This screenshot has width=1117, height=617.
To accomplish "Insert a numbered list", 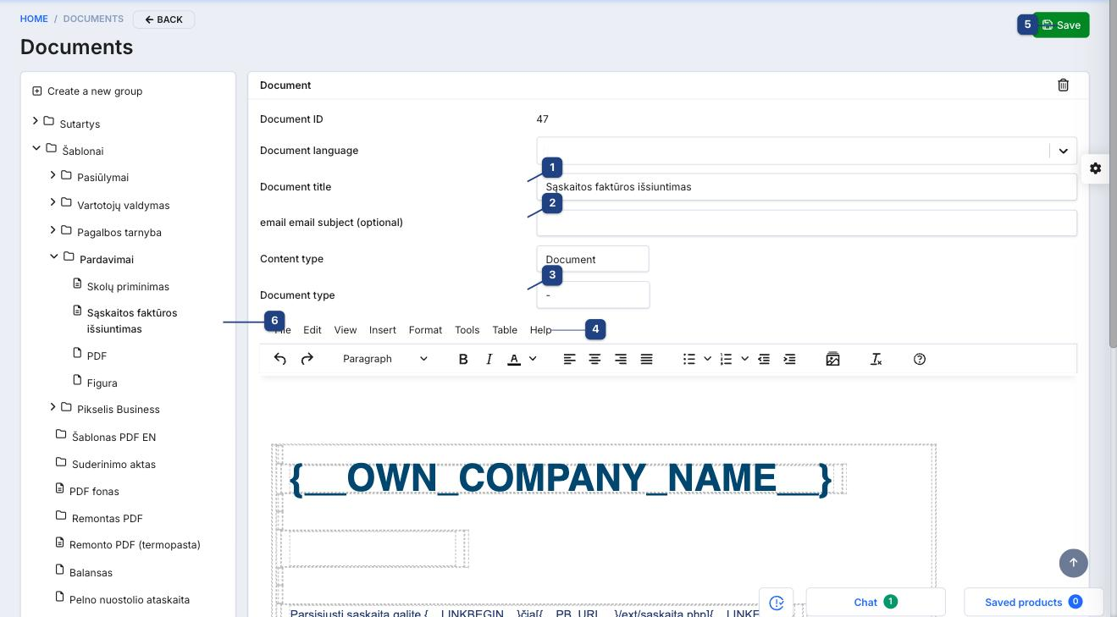I will 726,359.
